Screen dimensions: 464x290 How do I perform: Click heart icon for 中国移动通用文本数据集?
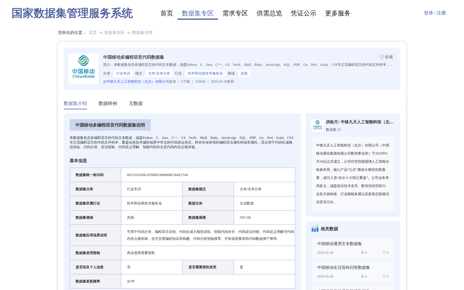coord(384,253)
